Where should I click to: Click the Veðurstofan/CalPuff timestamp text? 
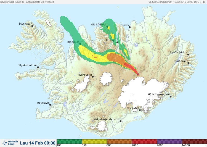click(177, 2)
